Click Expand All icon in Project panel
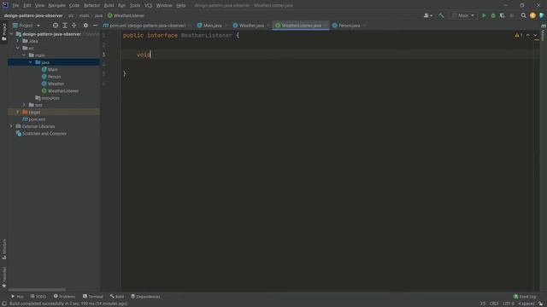This screenshot has height=307, width=547. click(x=65, y=26)
